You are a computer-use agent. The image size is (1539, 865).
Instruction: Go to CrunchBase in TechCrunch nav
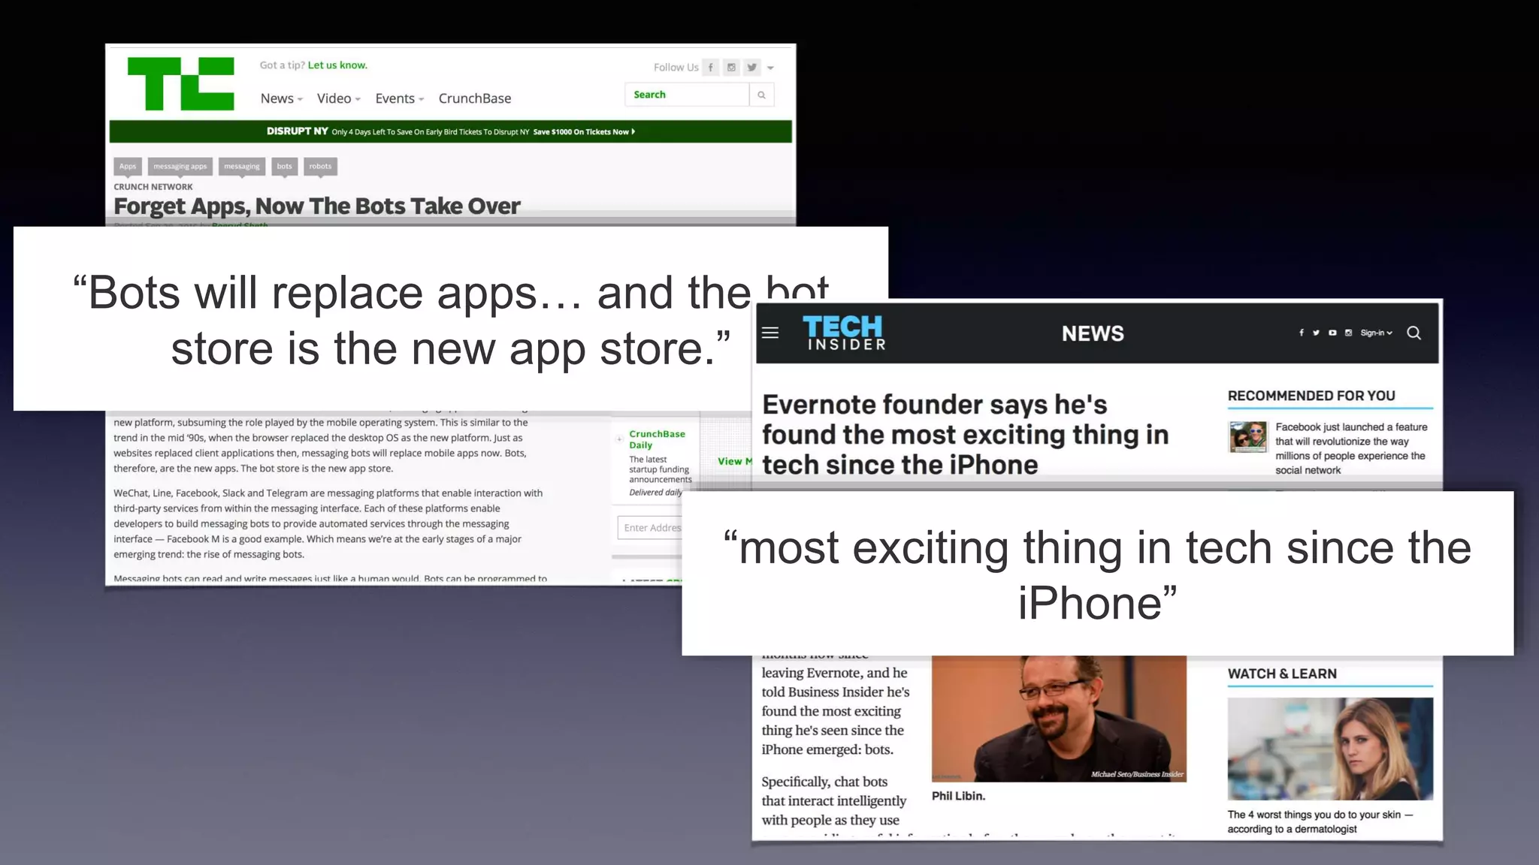coord(475,98)
